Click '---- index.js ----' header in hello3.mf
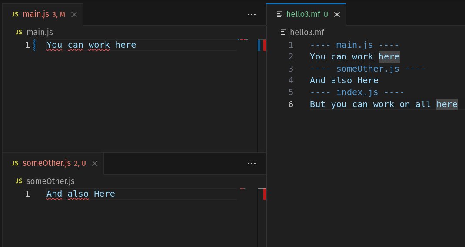Image resolution: width=465 pixels, height=247 pixels. pyautogui.click(x=357, y=92)
